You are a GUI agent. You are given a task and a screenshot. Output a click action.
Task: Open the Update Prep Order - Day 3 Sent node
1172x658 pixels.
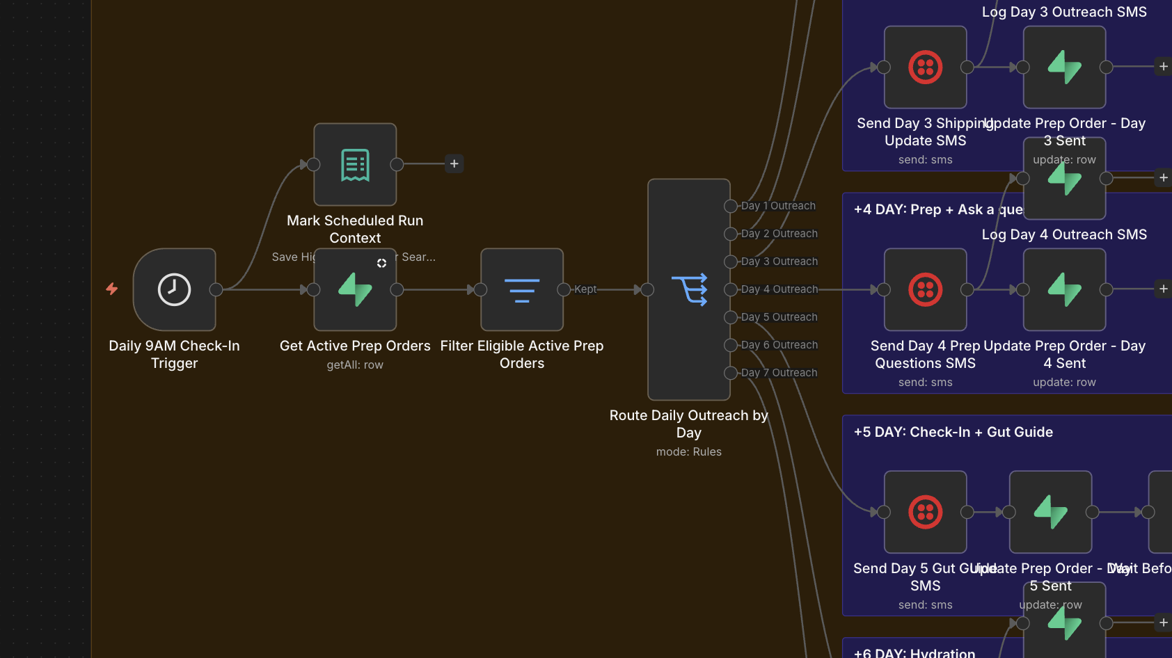[1065, 67]
